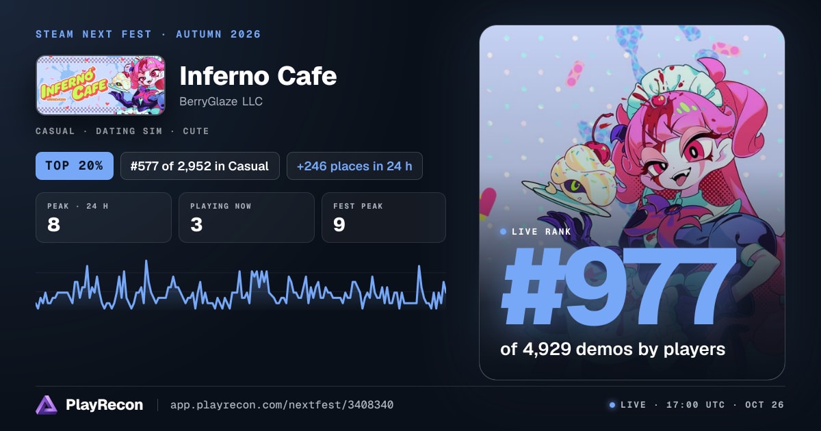The height and width of the screenshot is (431, 821).
Task: Open the FEST PEAK stat card
Action: pyautogui.click(x=384, y=218)
